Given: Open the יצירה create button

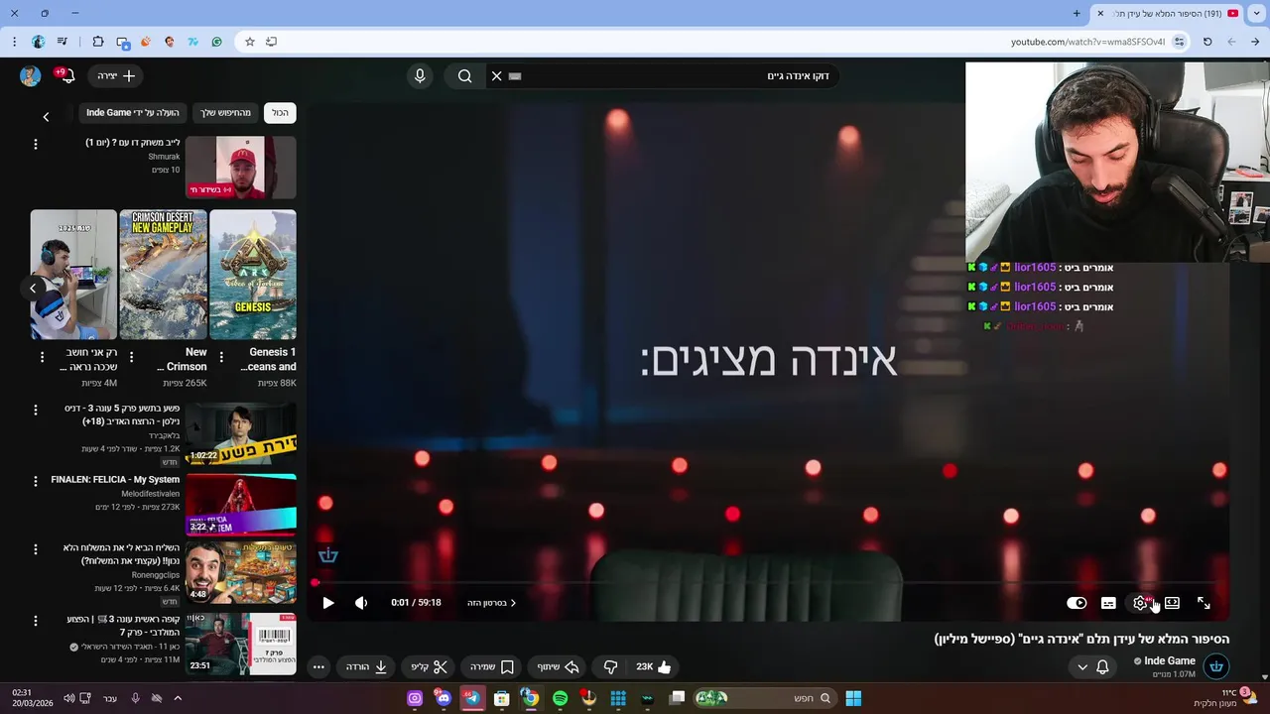Looking at the screenshot, I should coord(116,76).
